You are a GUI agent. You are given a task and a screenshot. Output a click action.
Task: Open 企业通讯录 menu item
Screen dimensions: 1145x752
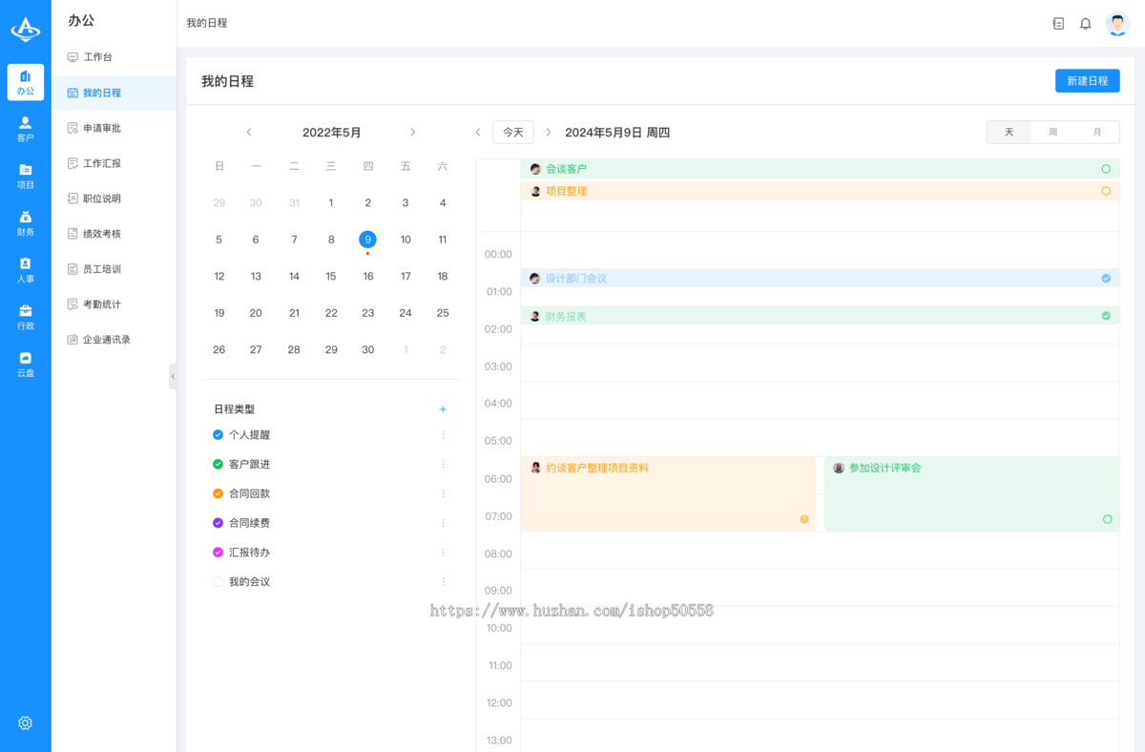tap(114, 340)
